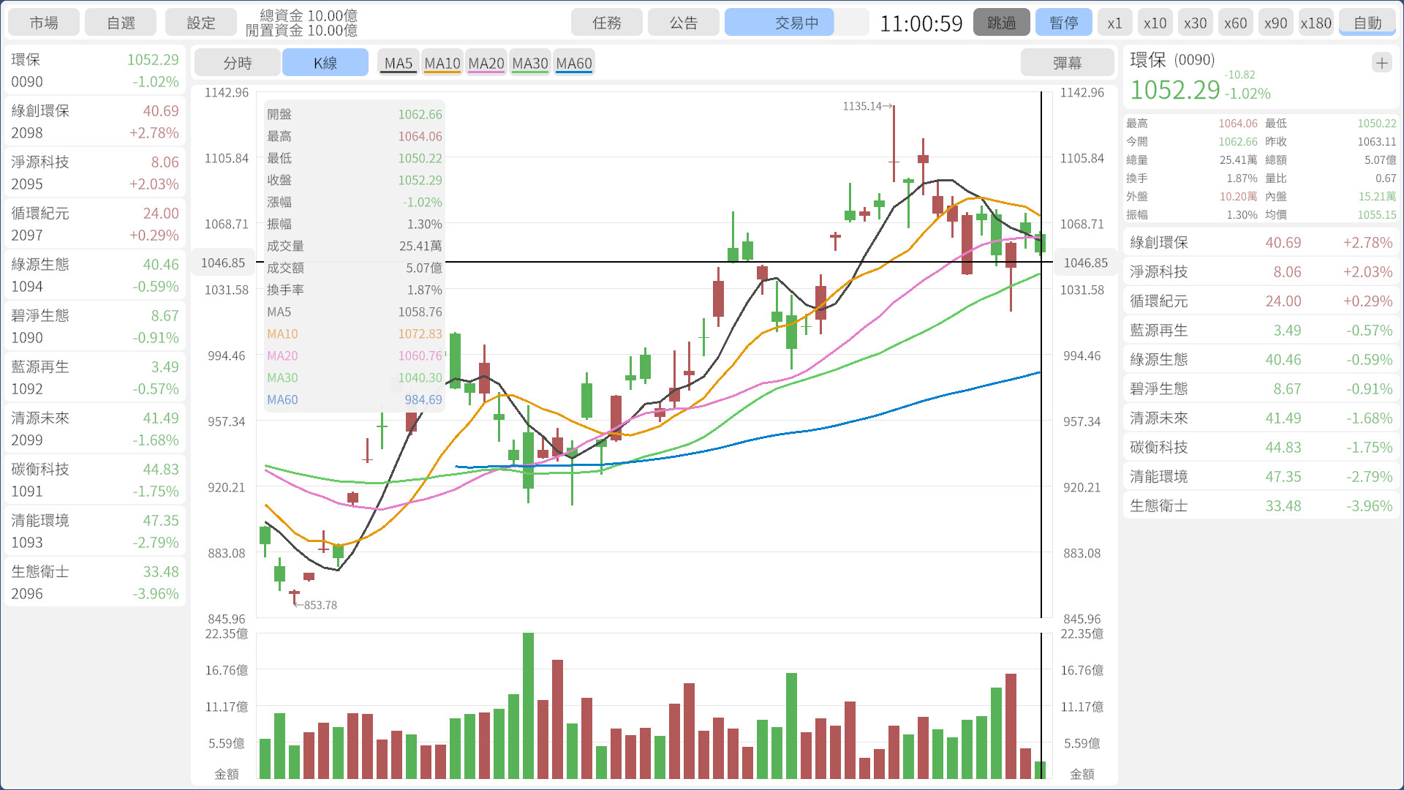
Task: Open the 市場 menu
Action: click(x=44, y=23)
